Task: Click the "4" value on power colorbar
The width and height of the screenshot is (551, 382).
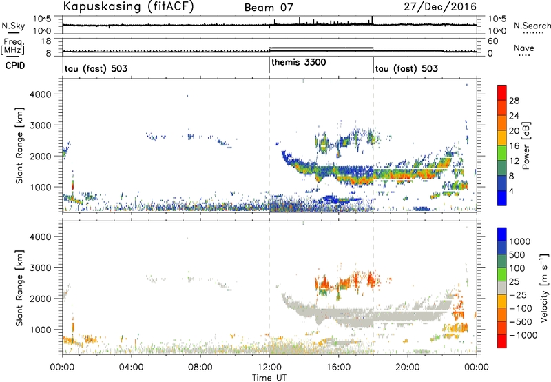Action: tap(512, 192)
